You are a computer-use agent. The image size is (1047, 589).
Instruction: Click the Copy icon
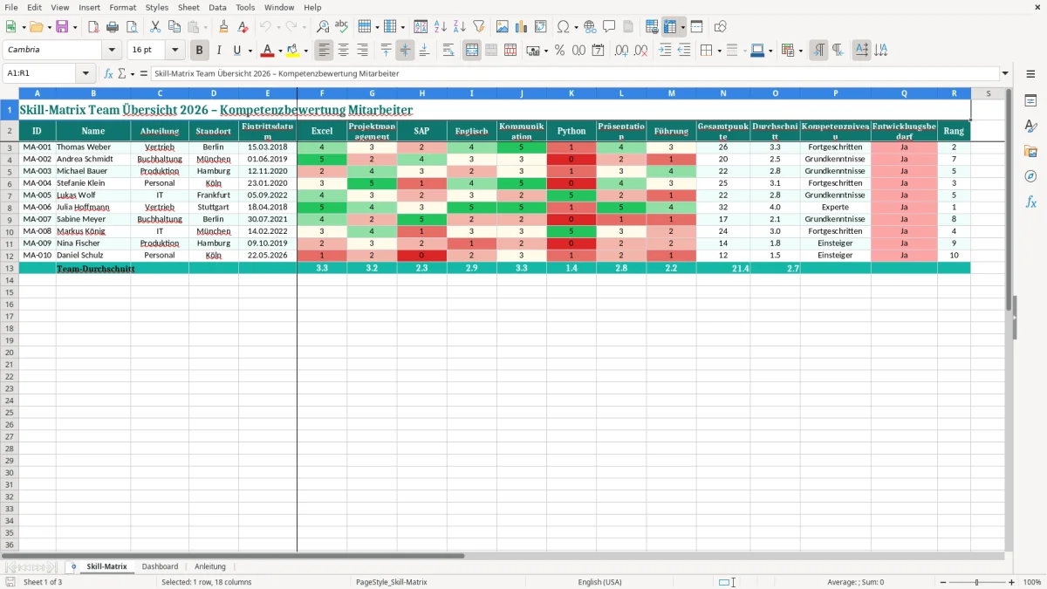click(174, 27)
